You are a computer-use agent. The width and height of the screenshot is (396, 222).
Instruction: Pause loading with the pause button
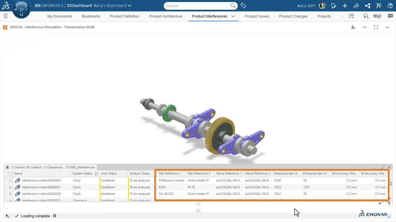click(x=54, y=216)
